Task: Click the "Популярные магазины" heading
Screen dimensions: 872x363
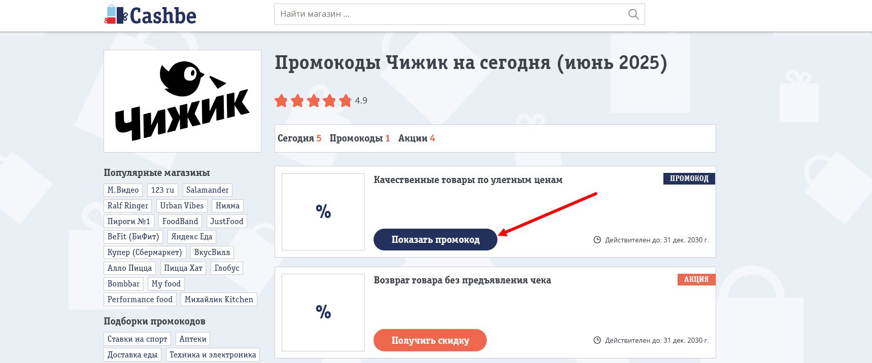Action: 157,173
